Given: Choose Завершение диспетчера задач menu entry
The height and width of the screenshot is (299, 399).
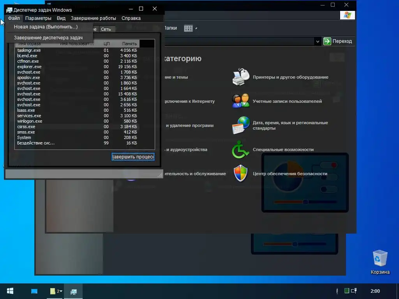Looking at the screenshot, I should pos(49,38).
